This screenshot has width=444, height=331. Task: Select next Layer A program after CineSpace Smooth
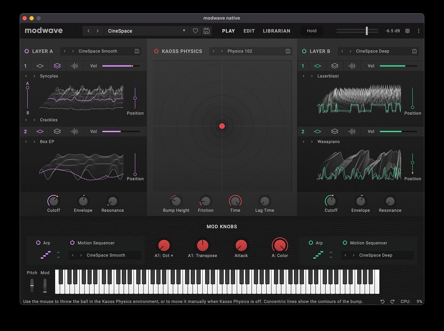[73, 51]
